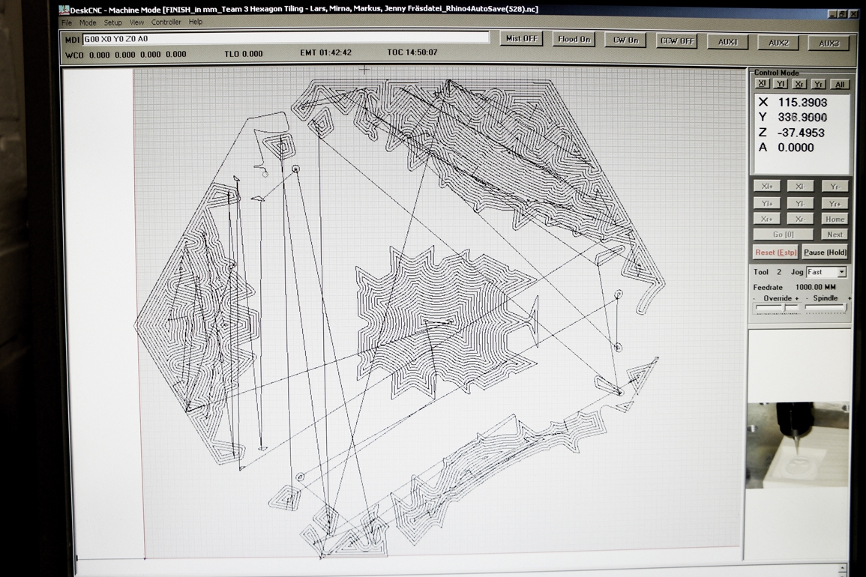This screenshot has width=866, height=577.
Task: Open the Controller menu
Action: point(166,22)
